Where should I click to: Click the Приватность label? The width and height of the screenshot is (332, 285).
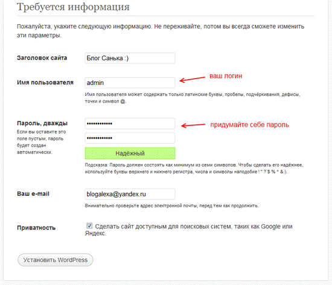tap(36, 228)
